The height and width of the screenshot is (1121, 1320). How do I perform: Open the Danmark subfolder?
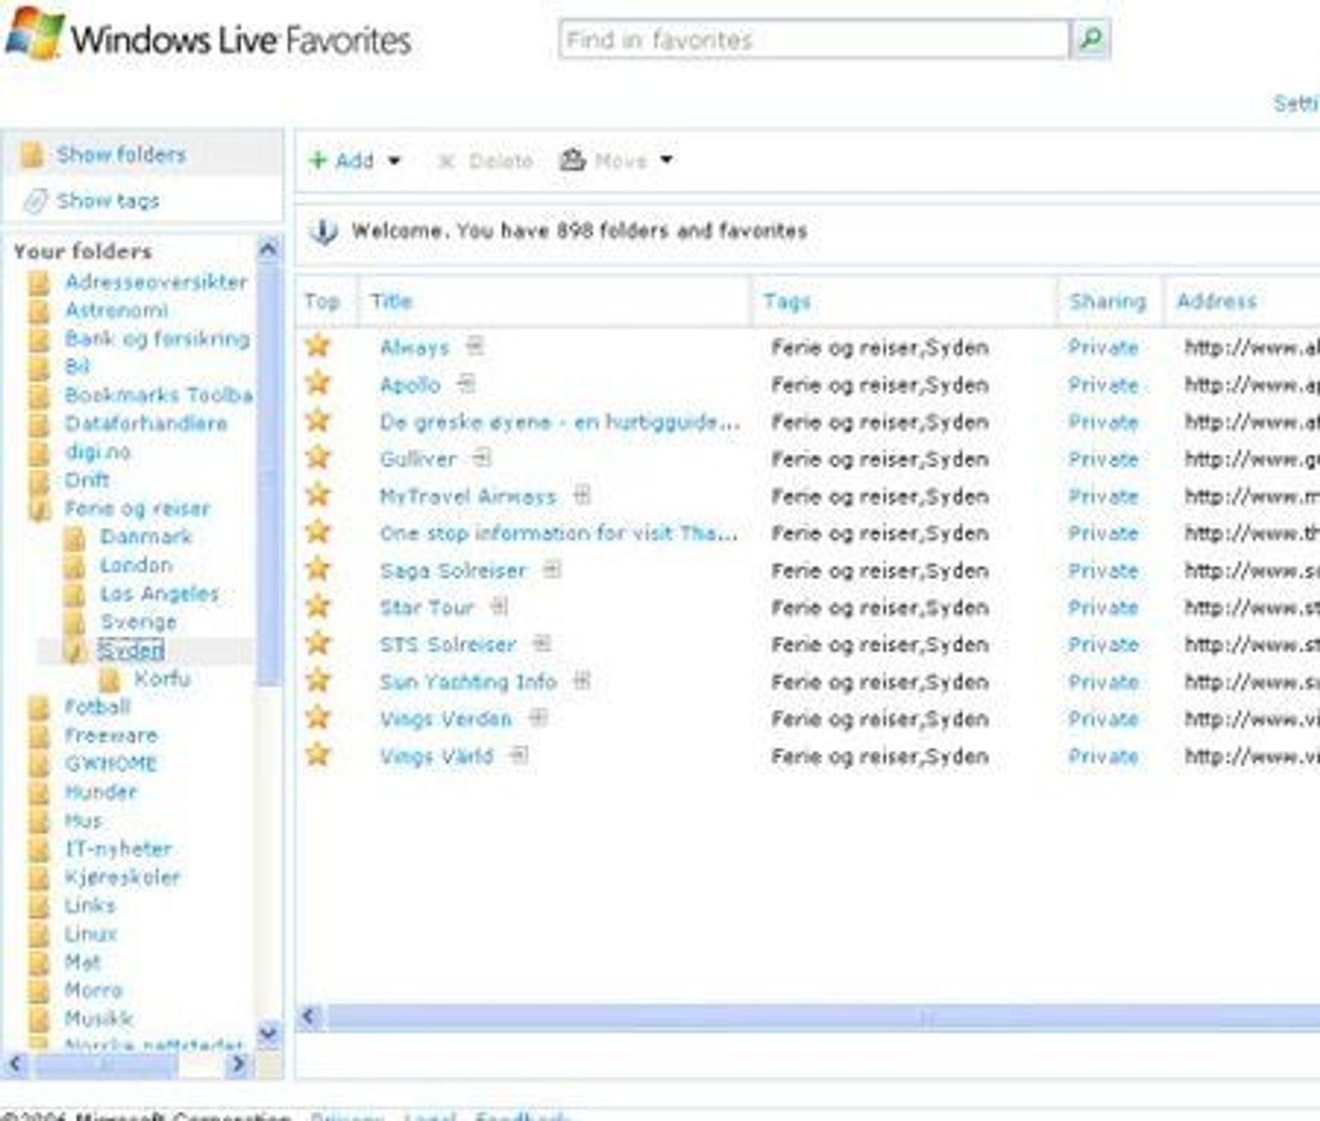coord(146,537)
